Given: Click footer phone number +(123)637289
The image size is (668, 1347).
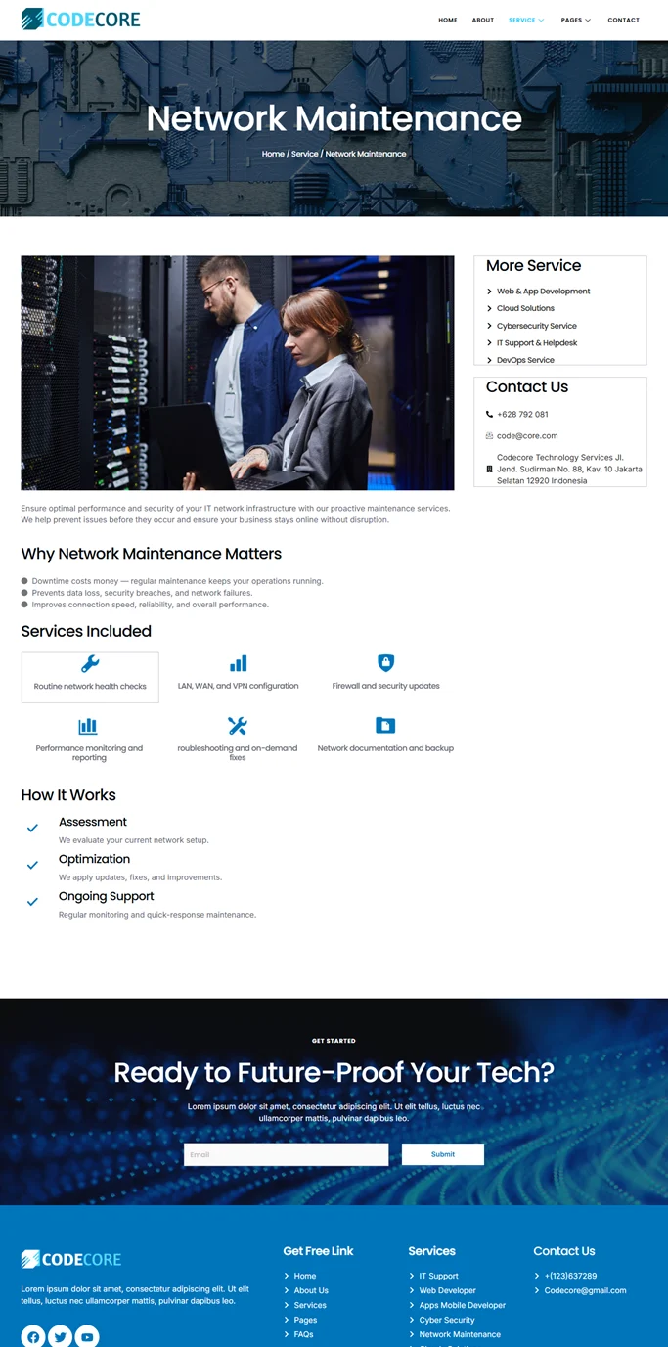Looking at the screenshot, I should [x=570, y=1276].
